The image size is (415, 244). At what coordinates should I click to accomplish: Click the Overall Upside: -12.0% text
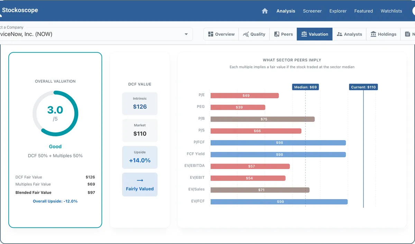[55, 201]
